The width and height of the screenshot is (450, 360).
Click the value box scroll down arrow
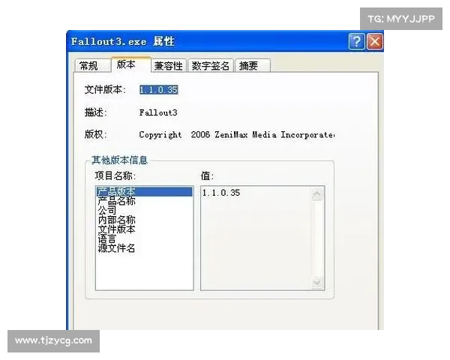coord(316,283)
